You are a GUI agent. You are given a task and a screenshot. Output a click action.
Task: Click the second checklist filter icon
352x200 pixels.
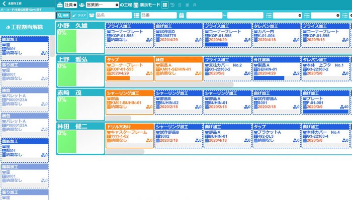pos(307,15)
